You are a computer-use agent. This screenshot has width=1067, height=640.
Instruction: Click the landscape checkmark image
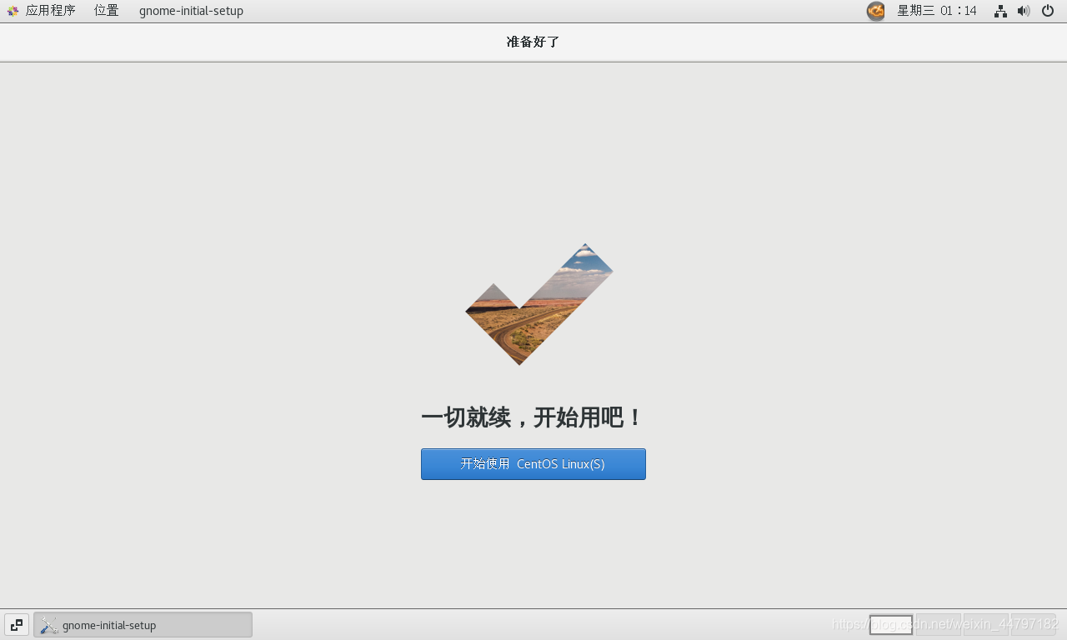click(x=539, y=304)
